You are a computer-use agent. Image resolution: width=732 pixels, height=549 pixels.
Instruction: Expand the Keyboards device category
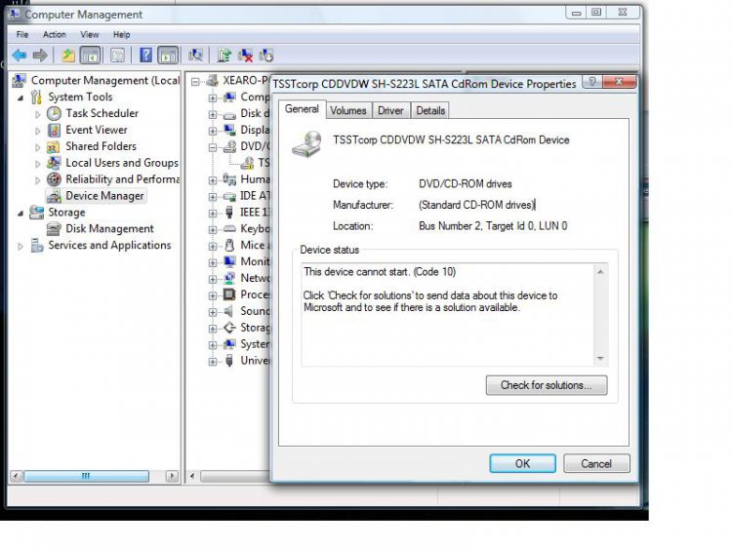click(x=213, y=229)
